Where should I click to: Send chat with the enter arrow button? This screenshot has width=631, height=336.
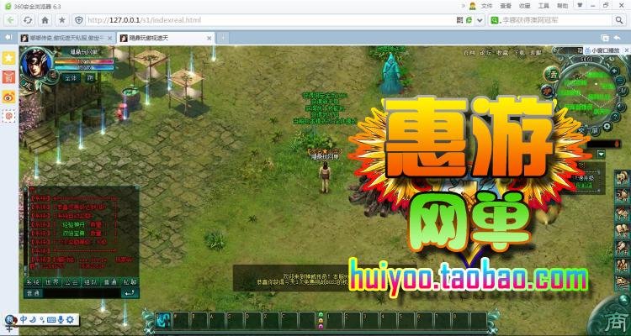pos(130,293)
